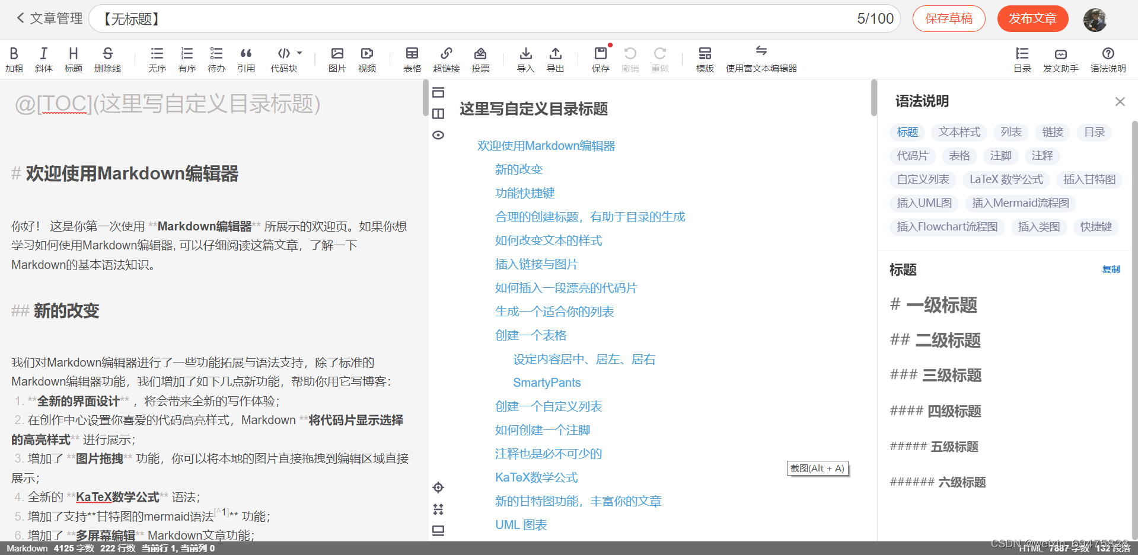This screenshot has height=555, width=1138.
Task: Apply strikethrough with 删除线 icon
Action: 107,60
